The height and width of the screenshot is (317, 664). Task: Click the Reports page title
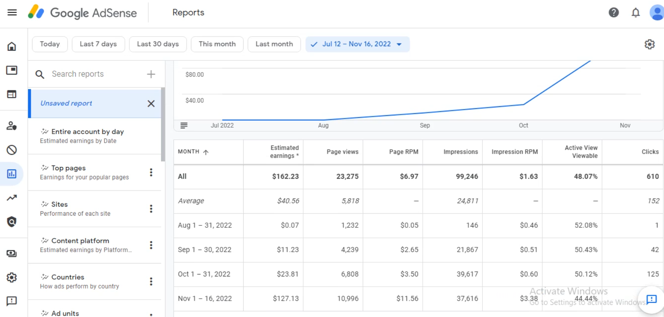pos(188,13)
